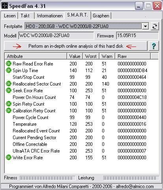This screenshot has width=163, height=190.
Task: Click raw value 000000000440
Action: pyautogui.click(x=132, y=117)
